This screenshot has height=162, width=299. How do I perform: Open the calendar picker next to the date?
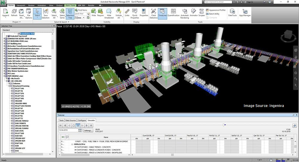click(x=80, y=131)
